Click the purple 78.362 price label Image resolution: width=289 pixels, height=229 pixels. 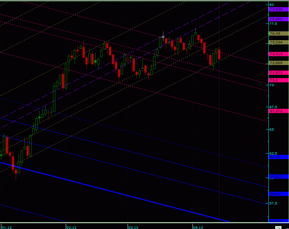279,19
